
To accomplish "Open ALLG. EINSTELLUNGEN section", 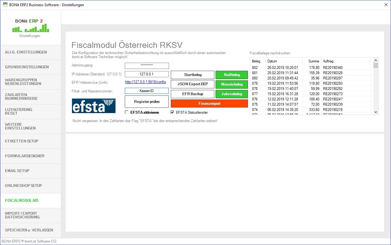I will 31,52.
